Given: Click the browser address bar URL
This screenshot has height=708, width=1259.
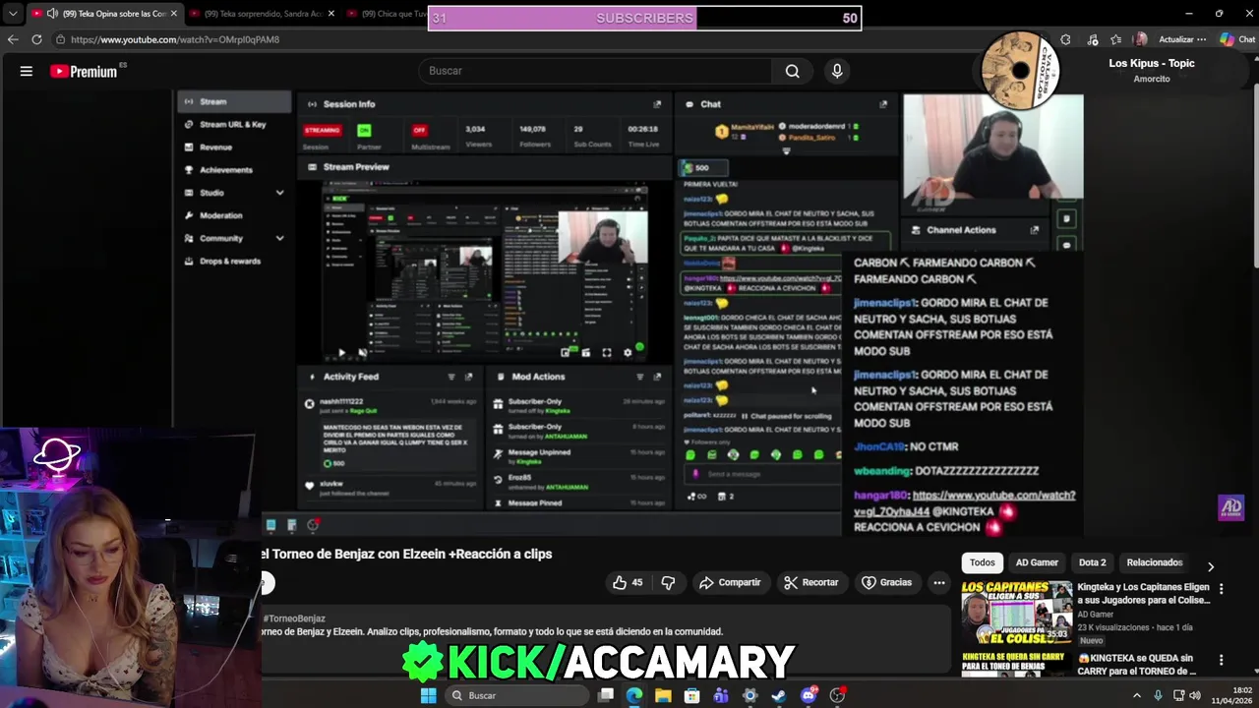Looking at the screenshot, I should (x=175, y=39).
